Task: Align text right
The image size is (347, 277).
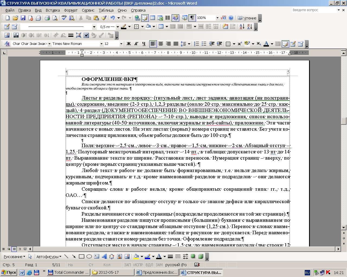Action: 168,44
